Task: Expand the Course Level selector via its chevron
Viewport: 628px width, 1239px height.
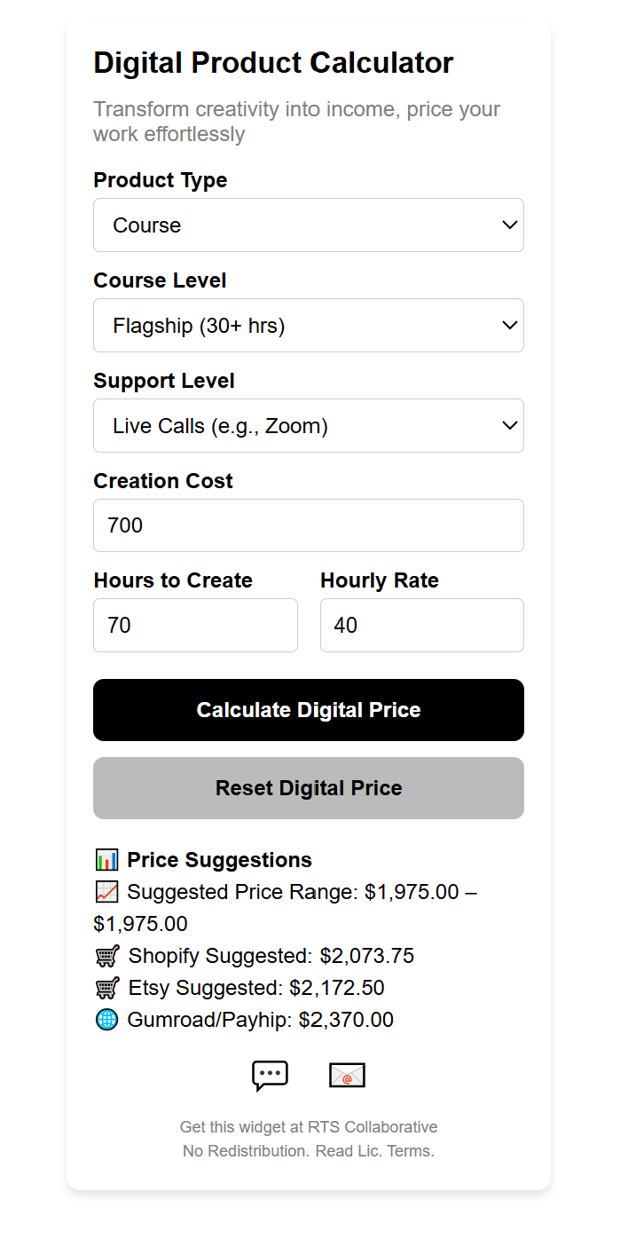Action: coord(510,325)
